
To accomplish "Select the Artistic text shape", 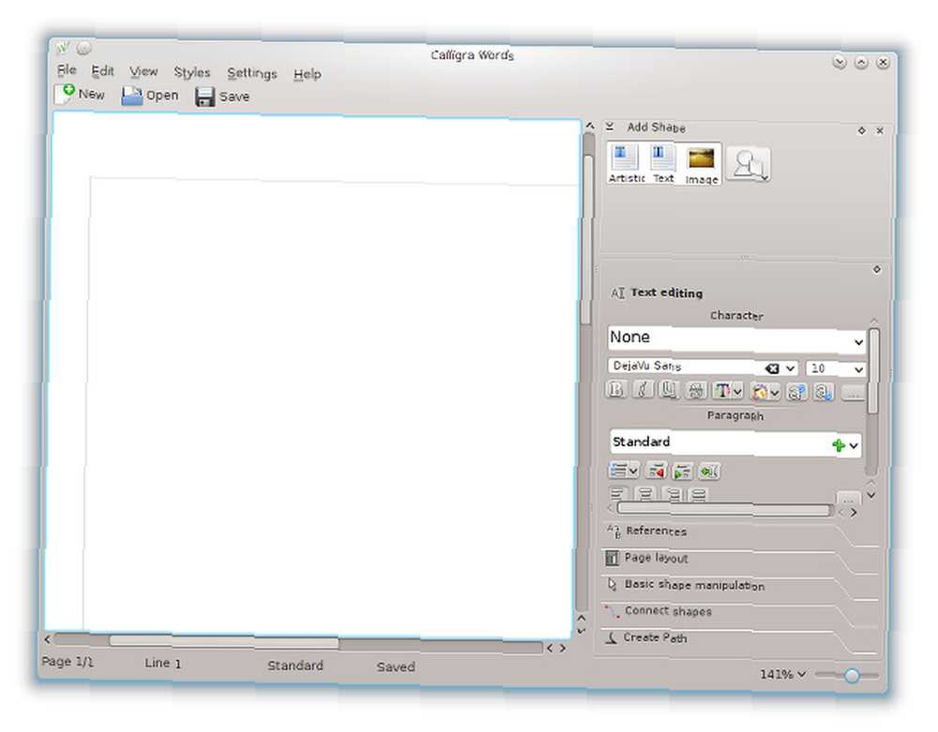I will [x=627, y=163].
